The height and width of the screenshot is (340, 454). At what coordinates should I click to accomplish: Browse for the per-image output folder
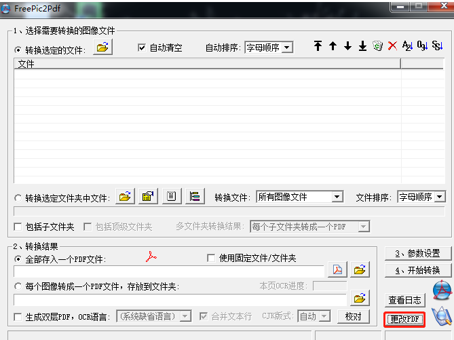pos(360,298)
